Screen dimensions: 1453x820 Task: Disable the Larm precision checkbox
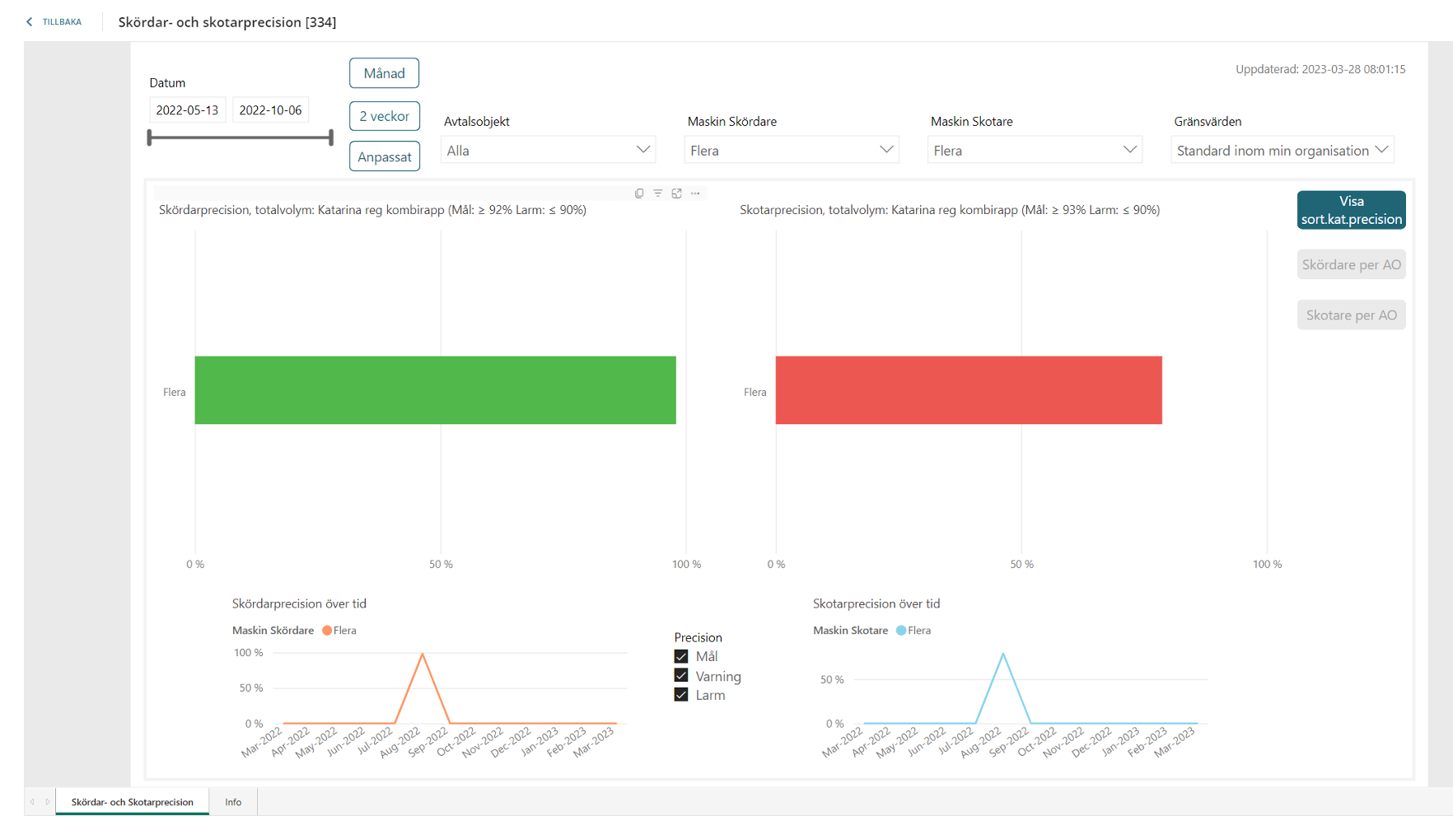[x=681, y=695]
